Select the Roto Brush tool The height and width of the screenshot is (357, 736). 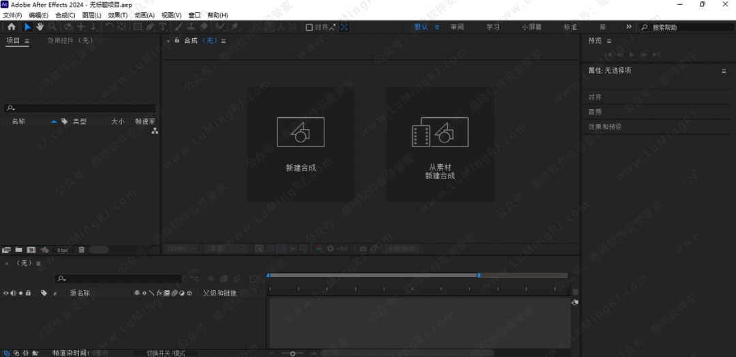pyautogui.click(x=220, y=27)
